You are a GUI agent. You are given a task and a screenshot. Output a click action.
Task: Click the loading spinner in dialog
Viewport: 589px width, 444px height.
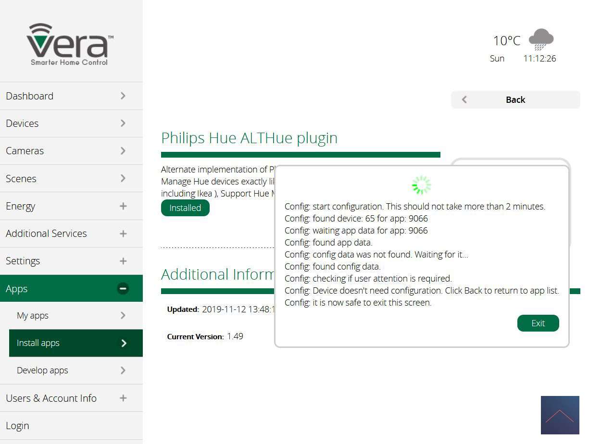click(x=422, y=185)
